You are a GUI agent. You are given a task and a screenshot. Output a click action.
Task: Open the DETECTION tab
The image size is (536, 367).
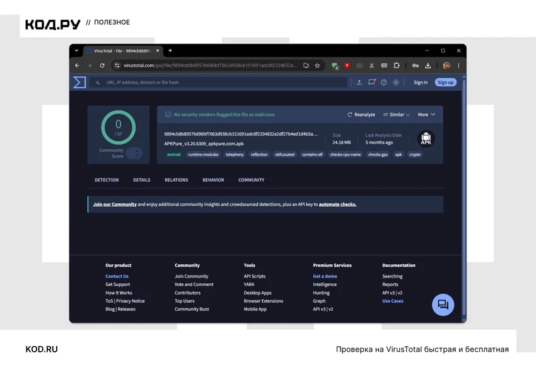point(107,180)
